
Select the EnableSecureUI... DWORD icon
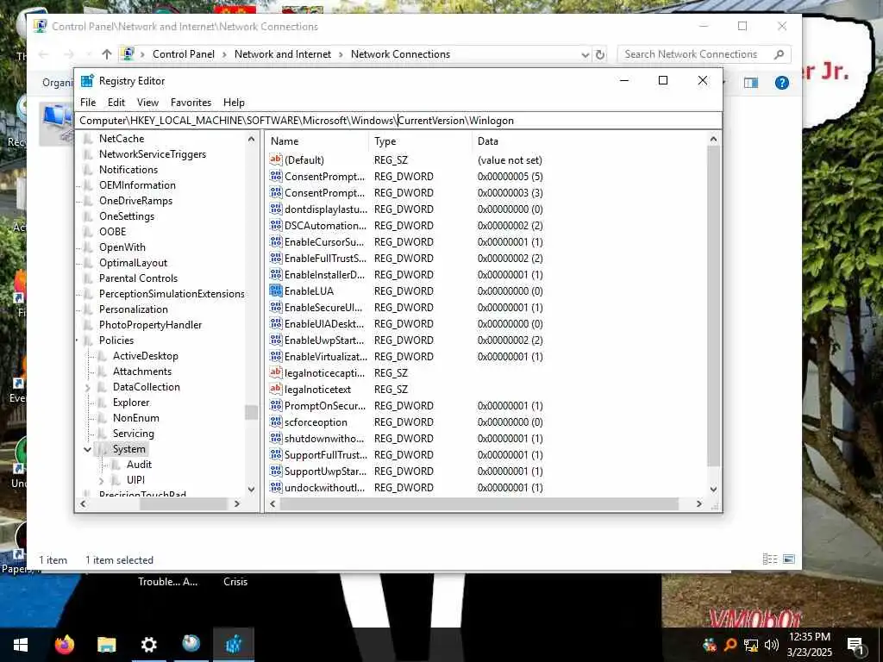point(275,307)
